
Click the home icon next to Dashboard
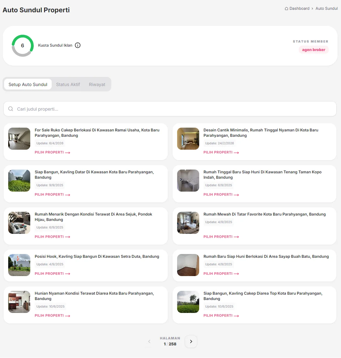coord(286,9)
